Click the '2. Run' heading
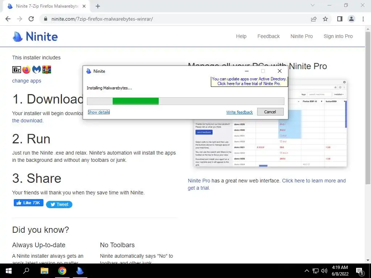 point(31,139)
